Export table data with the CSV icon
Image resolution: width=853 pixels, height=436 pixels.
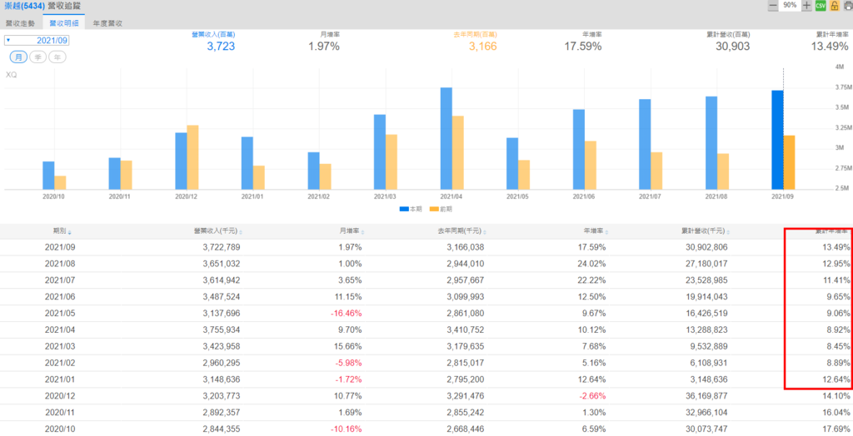(821, 6)
